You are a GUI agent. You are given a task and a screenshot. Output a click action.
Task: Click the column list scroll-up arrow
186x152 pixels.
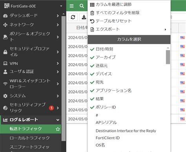tap(168, 48)
